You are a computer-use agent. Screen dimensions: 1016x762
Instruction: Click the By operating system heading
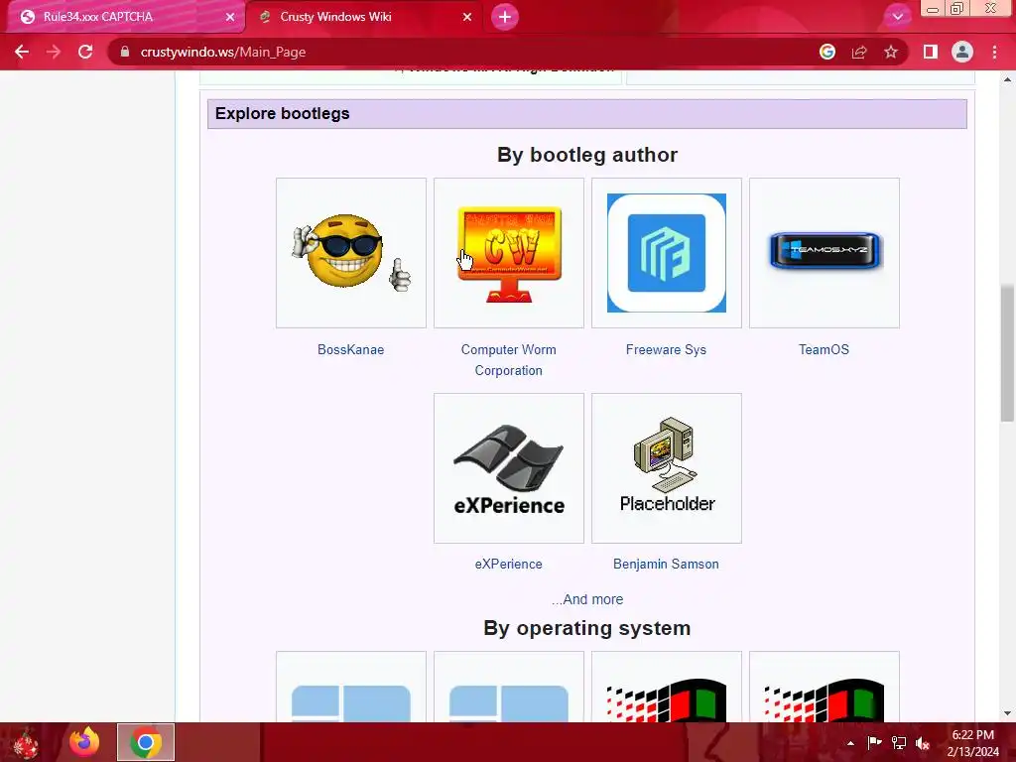587,628
